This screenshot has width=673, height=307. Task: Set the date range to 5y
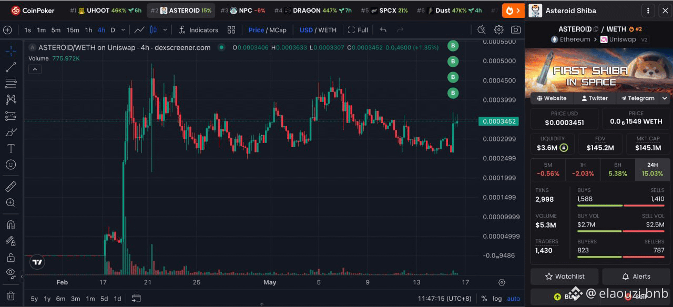[x=34, y=299]
